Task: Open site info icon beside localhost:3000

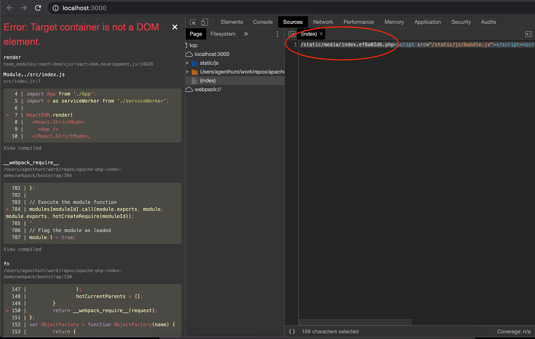Action: pyautogui.click(x=55, y=8)
